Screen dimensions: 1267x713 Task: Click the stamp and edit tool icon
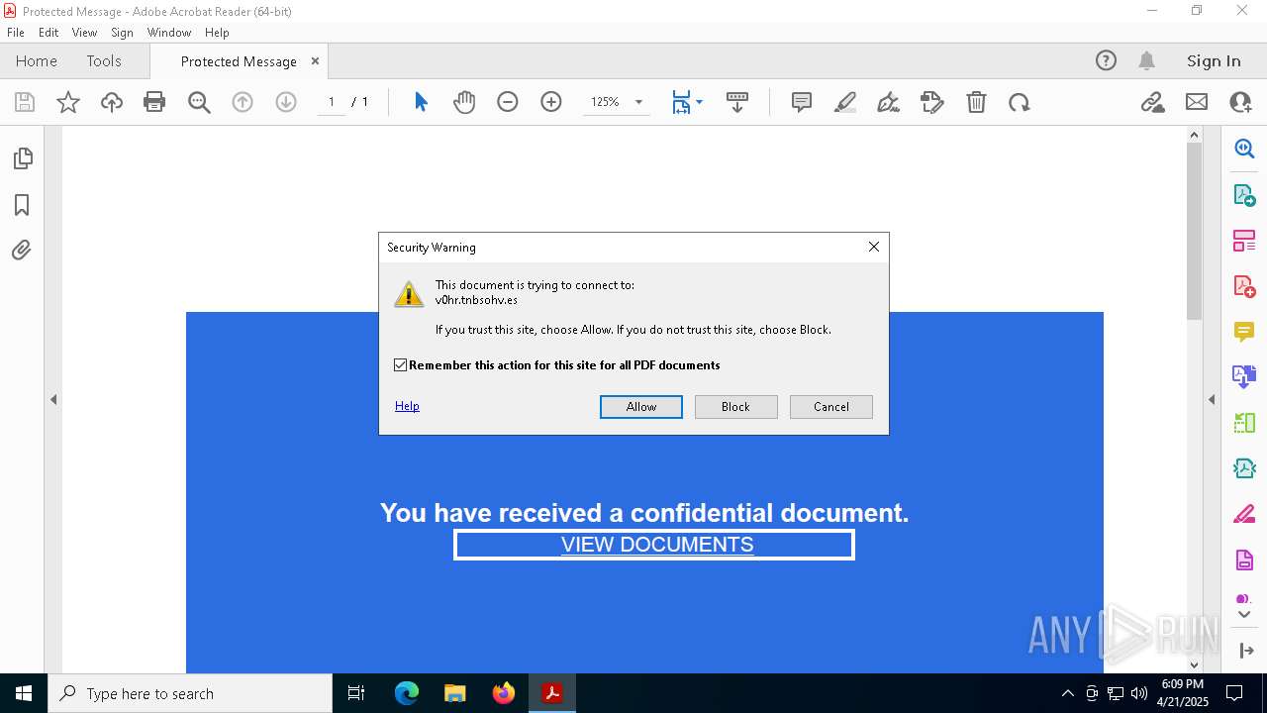(x=932, y=102)
